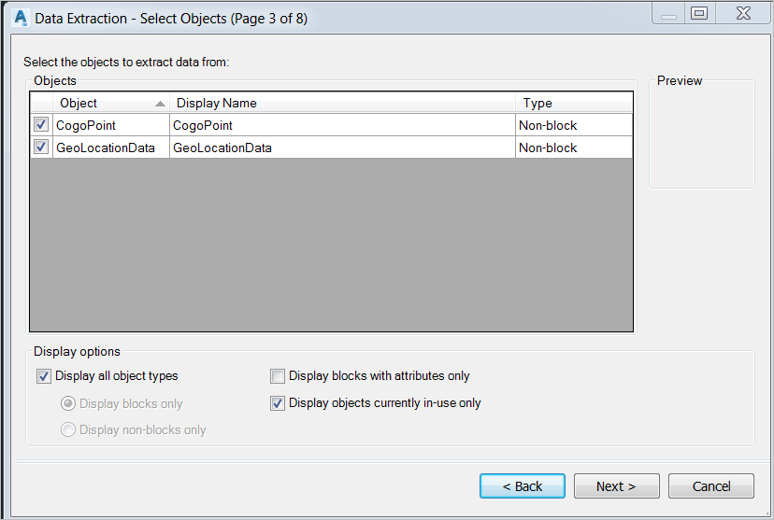The image size is (774, 520).
Task: Click the AutoCAD icon in the title bar
Action: coord(21,18)
